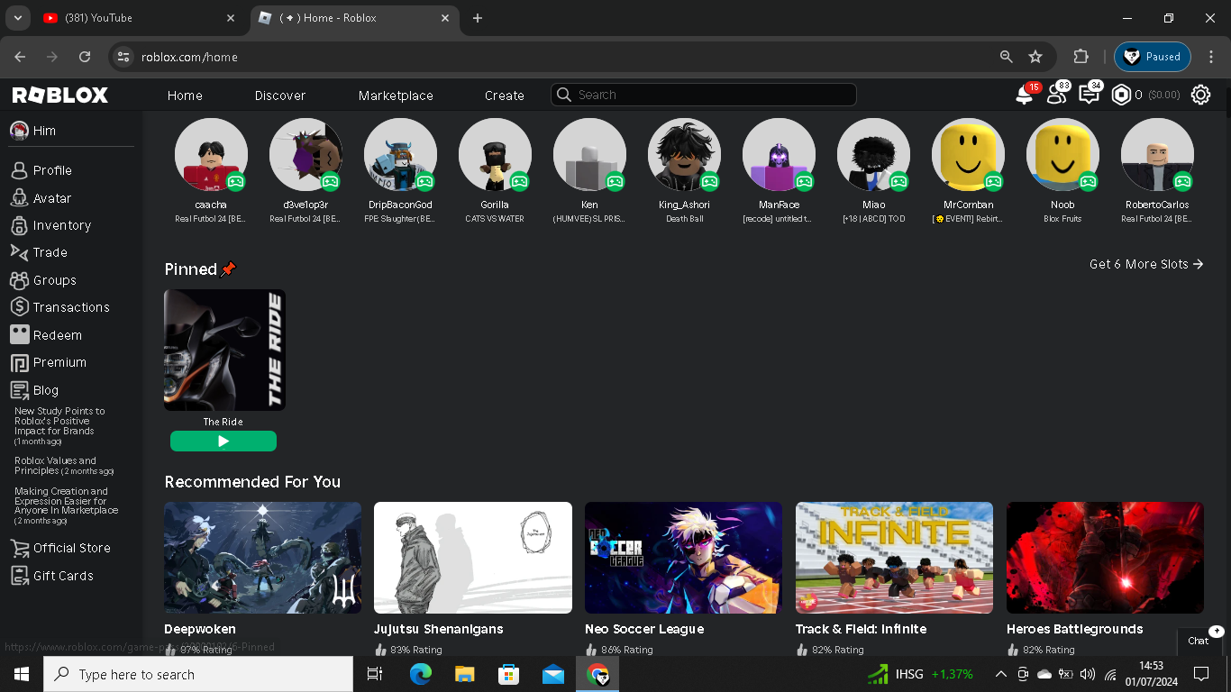Open Microsoft Edge from the taskbar
This screenshot has height=692, width=1231.
point(420,674)
